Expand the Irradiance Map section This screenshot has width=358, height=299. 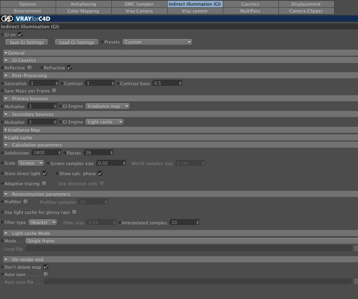pos(6,130)
